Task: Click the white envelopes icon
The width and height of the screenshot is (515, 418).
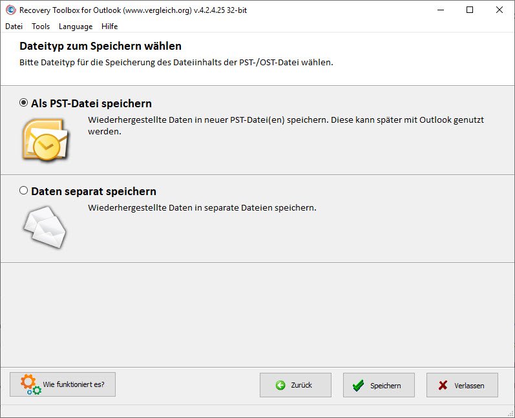Action: 44,227
